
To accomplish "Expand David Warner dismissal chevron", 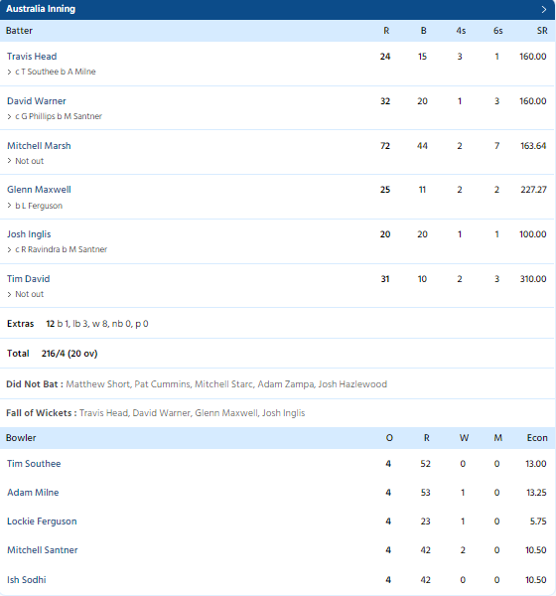I will click(x=9, y=116).
